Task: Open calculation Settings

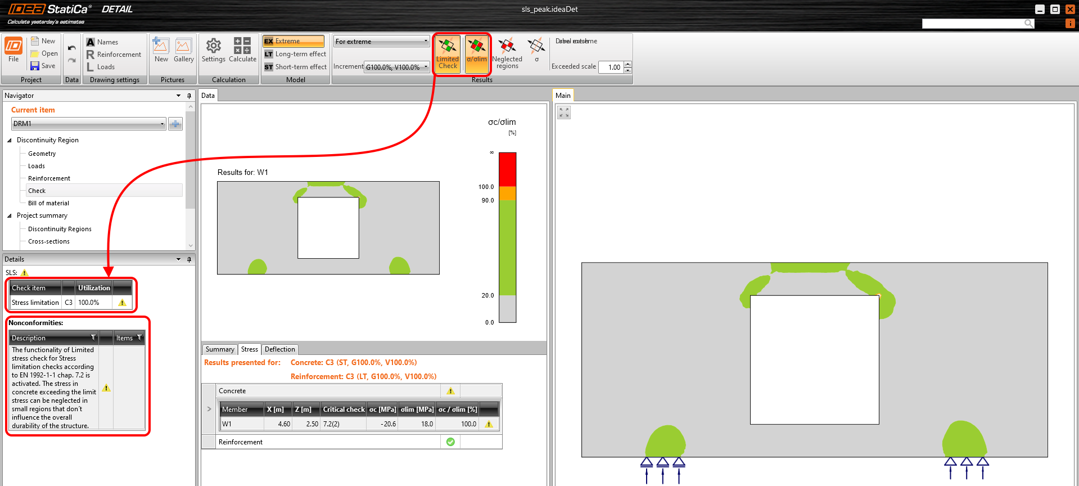Action: (213, 50)
